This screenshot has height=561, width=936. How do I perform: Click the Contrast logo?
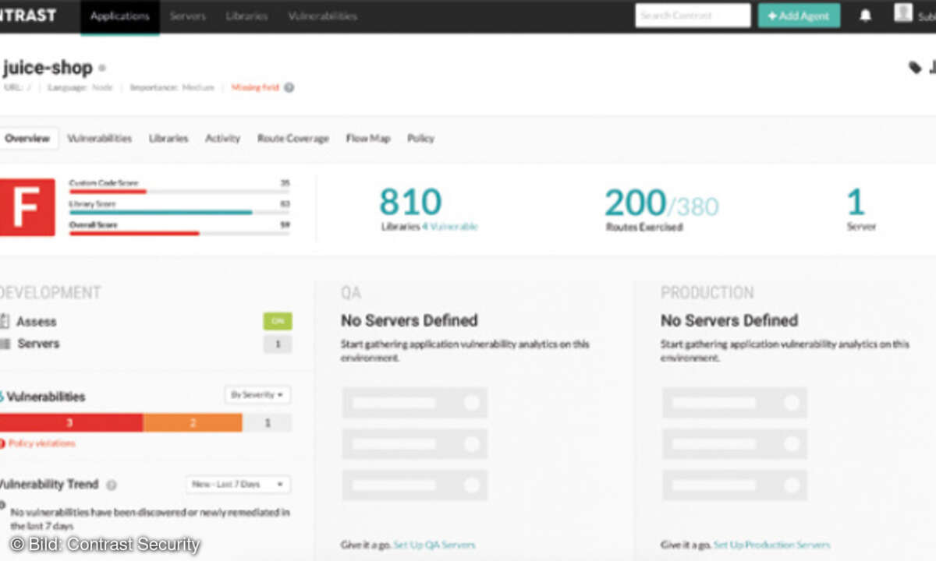click(28, 16)
